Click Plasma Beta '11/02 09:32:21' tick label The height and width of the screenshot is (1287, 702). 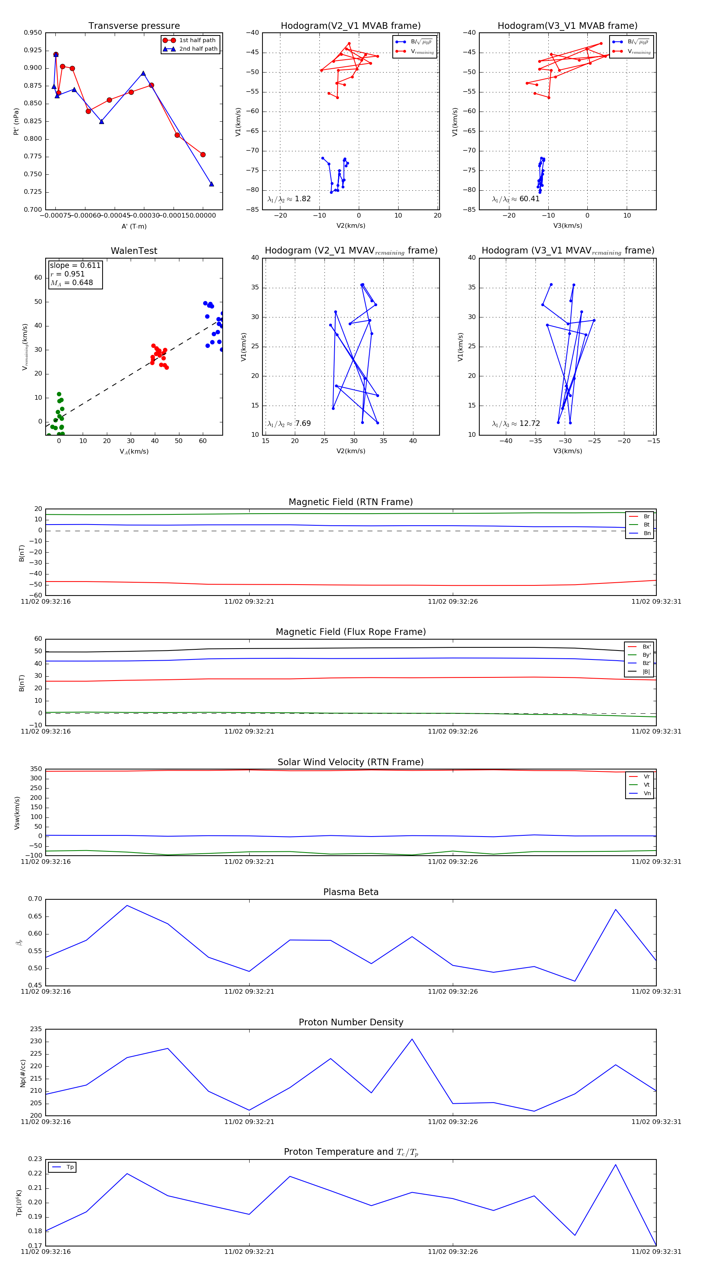click(249, 991)
